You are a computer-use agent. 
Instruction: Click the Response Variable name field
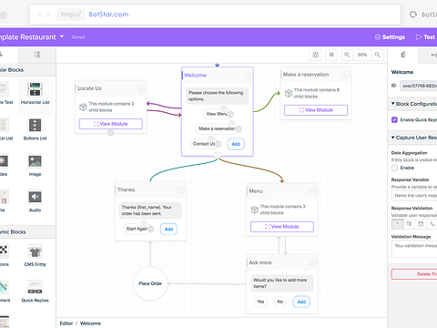(414, 196)
